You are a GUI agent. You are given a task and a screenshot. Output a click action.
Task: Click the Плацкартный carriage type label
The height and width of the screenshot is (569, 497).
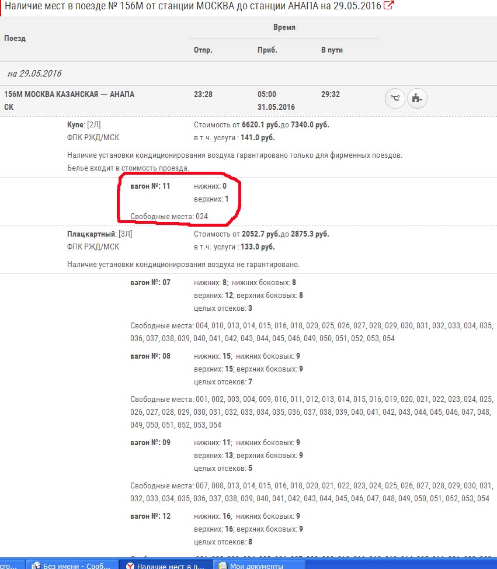(x=91, y=234)
